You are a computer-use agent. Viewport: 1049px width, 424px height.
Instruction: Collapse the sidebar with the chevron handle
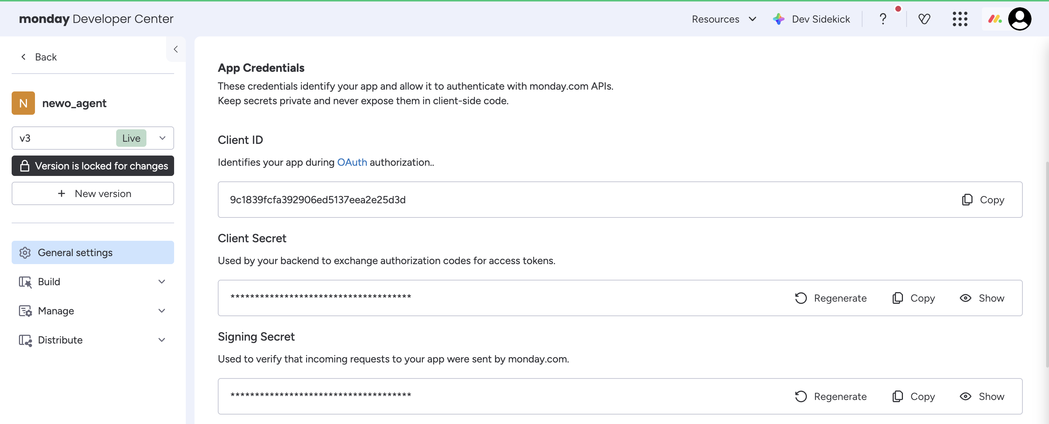pyautogui.click(x=176, y=49)
